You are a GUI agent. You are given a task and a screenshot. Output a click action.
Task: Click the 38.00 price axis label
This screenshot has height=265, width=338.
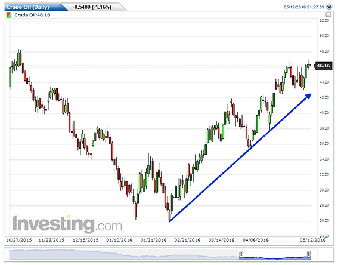[x=324, y=128]
